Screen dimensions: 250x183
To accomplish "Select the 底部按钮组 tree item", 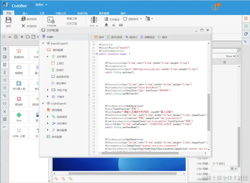I will tap(60, 77).
